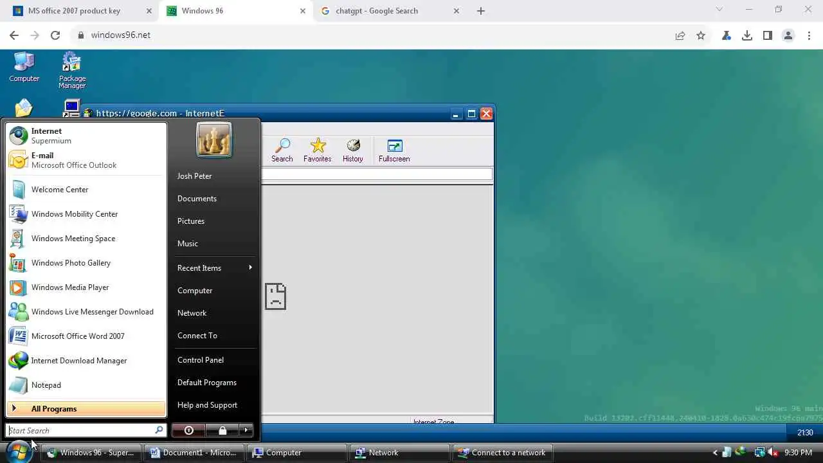Switch to Network taskbar button
Image resolution: width=823 pixels, height=463 pixels.
click(399, 453)
